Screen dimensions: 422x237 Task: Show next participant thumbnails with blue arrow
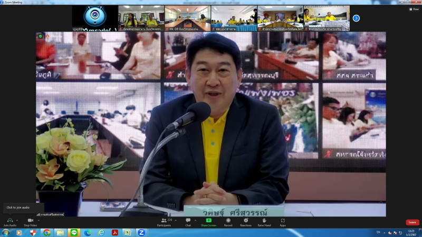[x=356, y=18]
